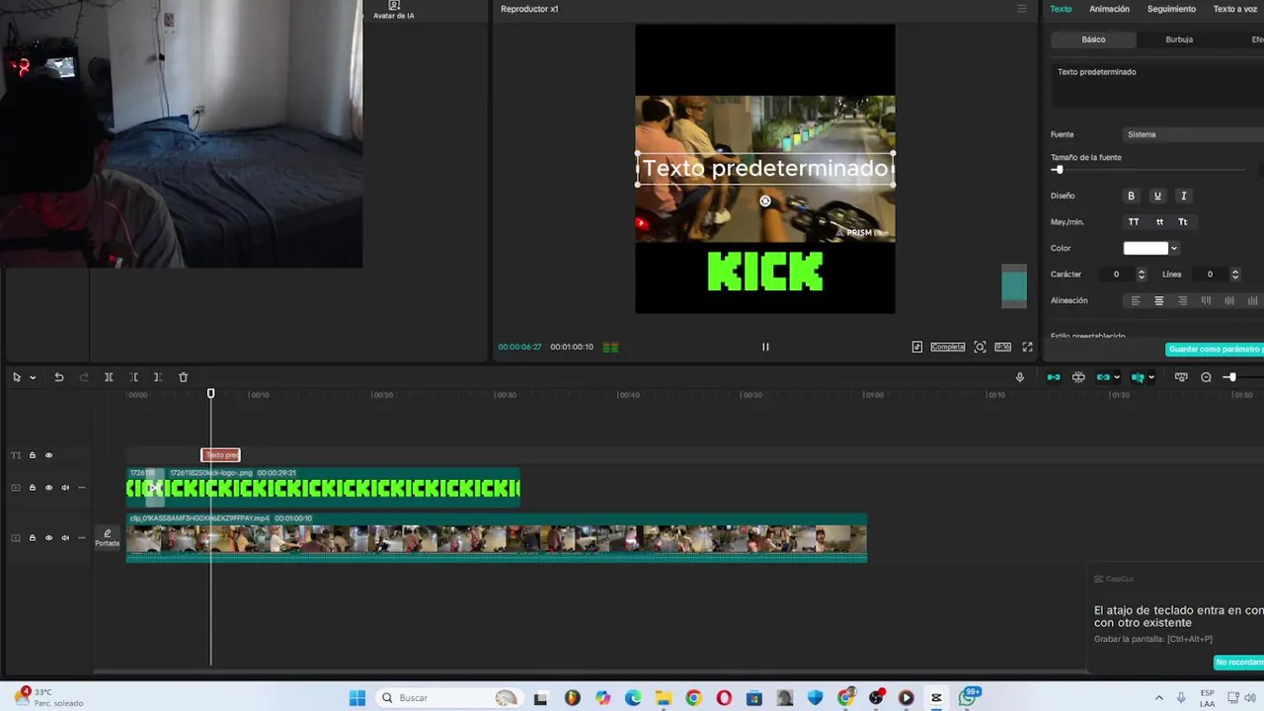Open the Fuente Sistema font dropdown
Screen dimensions: 1264x711
point(1194,134)
